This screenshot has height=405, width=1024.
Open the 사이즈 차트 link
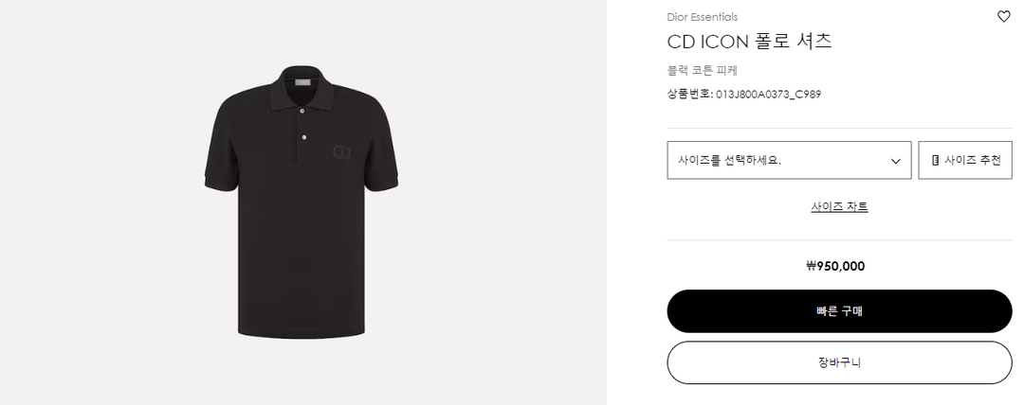pos(839,206)
